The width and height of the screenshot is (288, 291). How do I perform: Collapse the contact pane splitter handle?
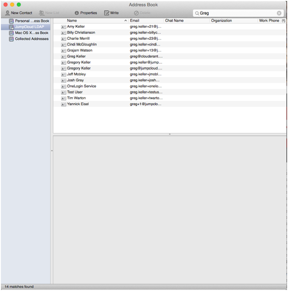170,134
